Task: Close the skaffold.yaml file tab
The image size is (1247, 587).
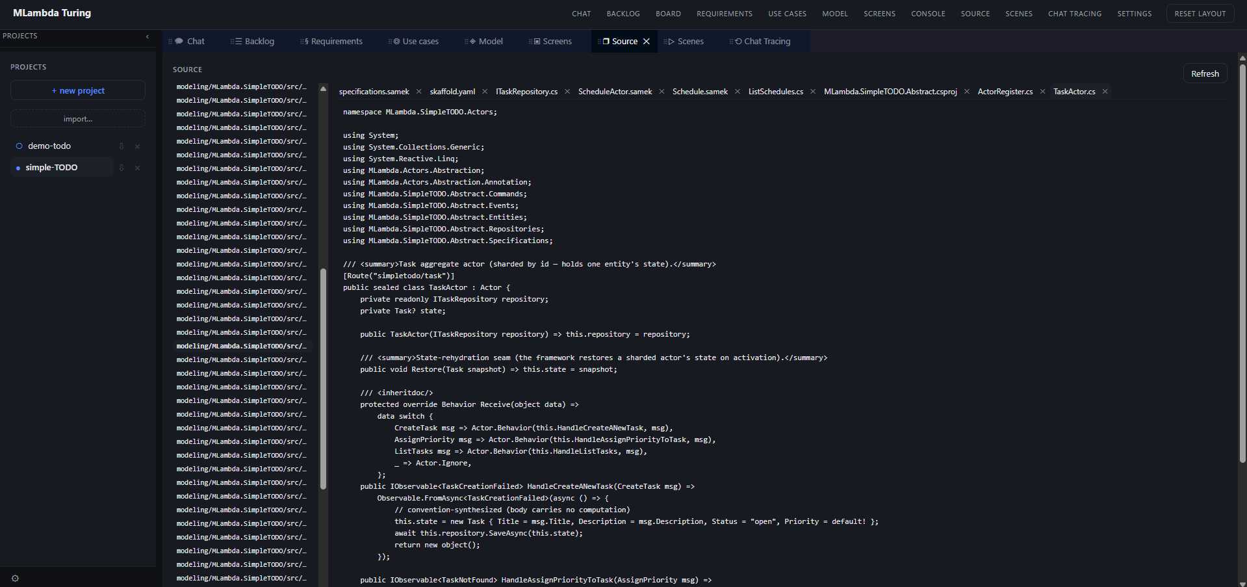Action: 485,92
